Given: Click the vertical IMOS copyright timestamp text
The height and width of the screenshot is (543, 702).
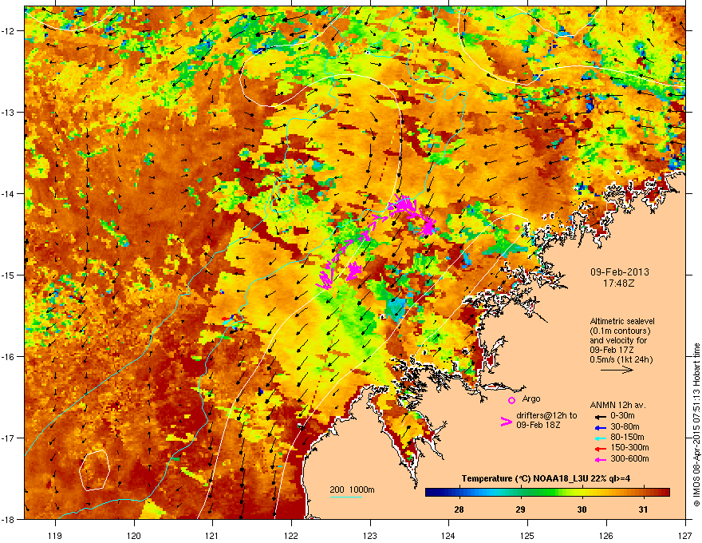Looking at the screenshot, I should [696, 424].
